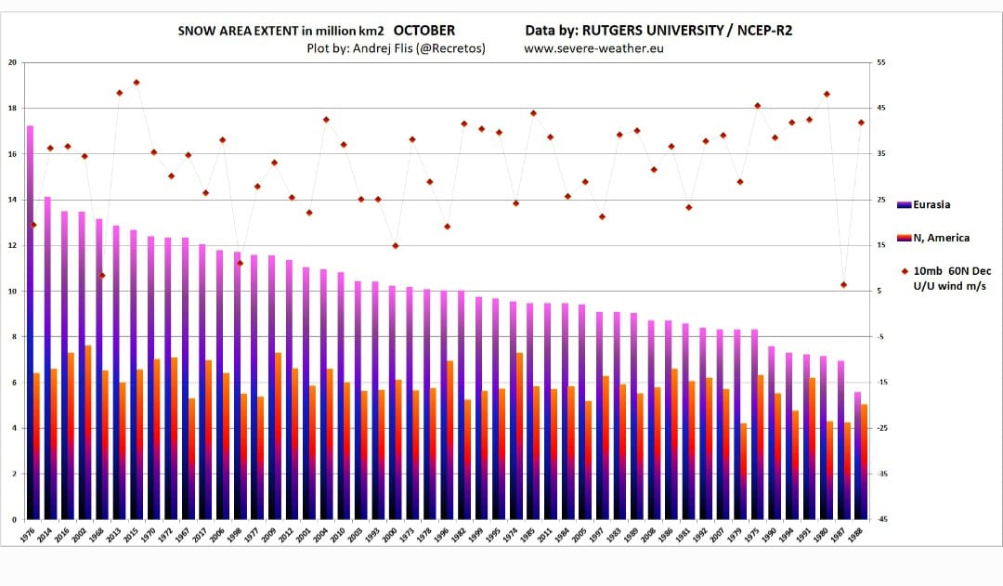Click the tall Eurasia bar for 1976
Image resolution: width=1003 pixels, height=586 pixels.
30,322
